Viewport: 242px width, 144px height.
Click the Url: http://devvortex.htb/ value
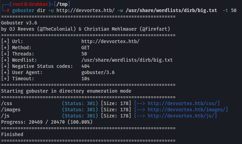pyautogui.click(x=110, y=41)
